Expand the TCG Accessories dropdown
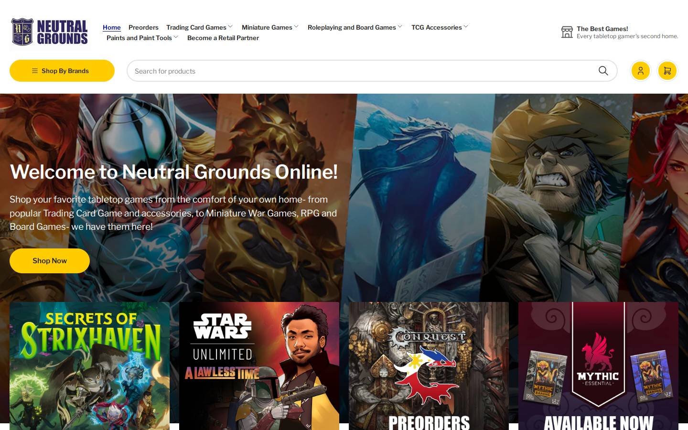Image resolution: width=688 pixels, height=430 pixels. (440, 27)
